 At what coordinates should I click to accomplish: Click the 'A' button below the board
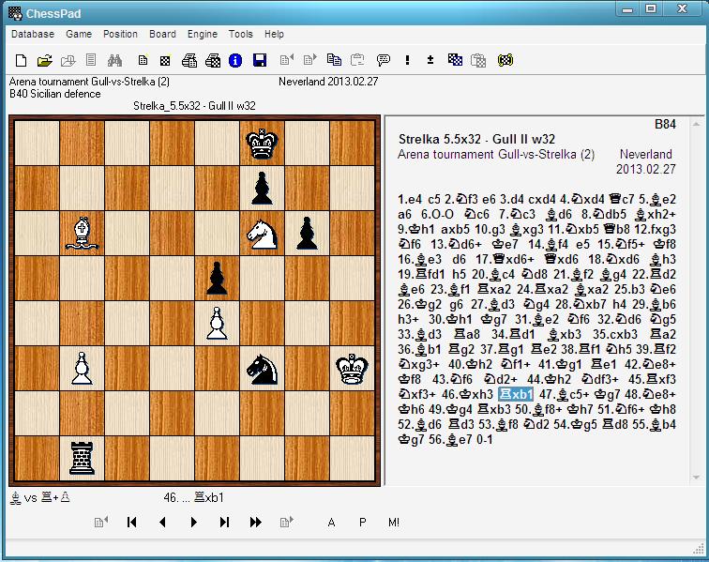pos(331,523)
